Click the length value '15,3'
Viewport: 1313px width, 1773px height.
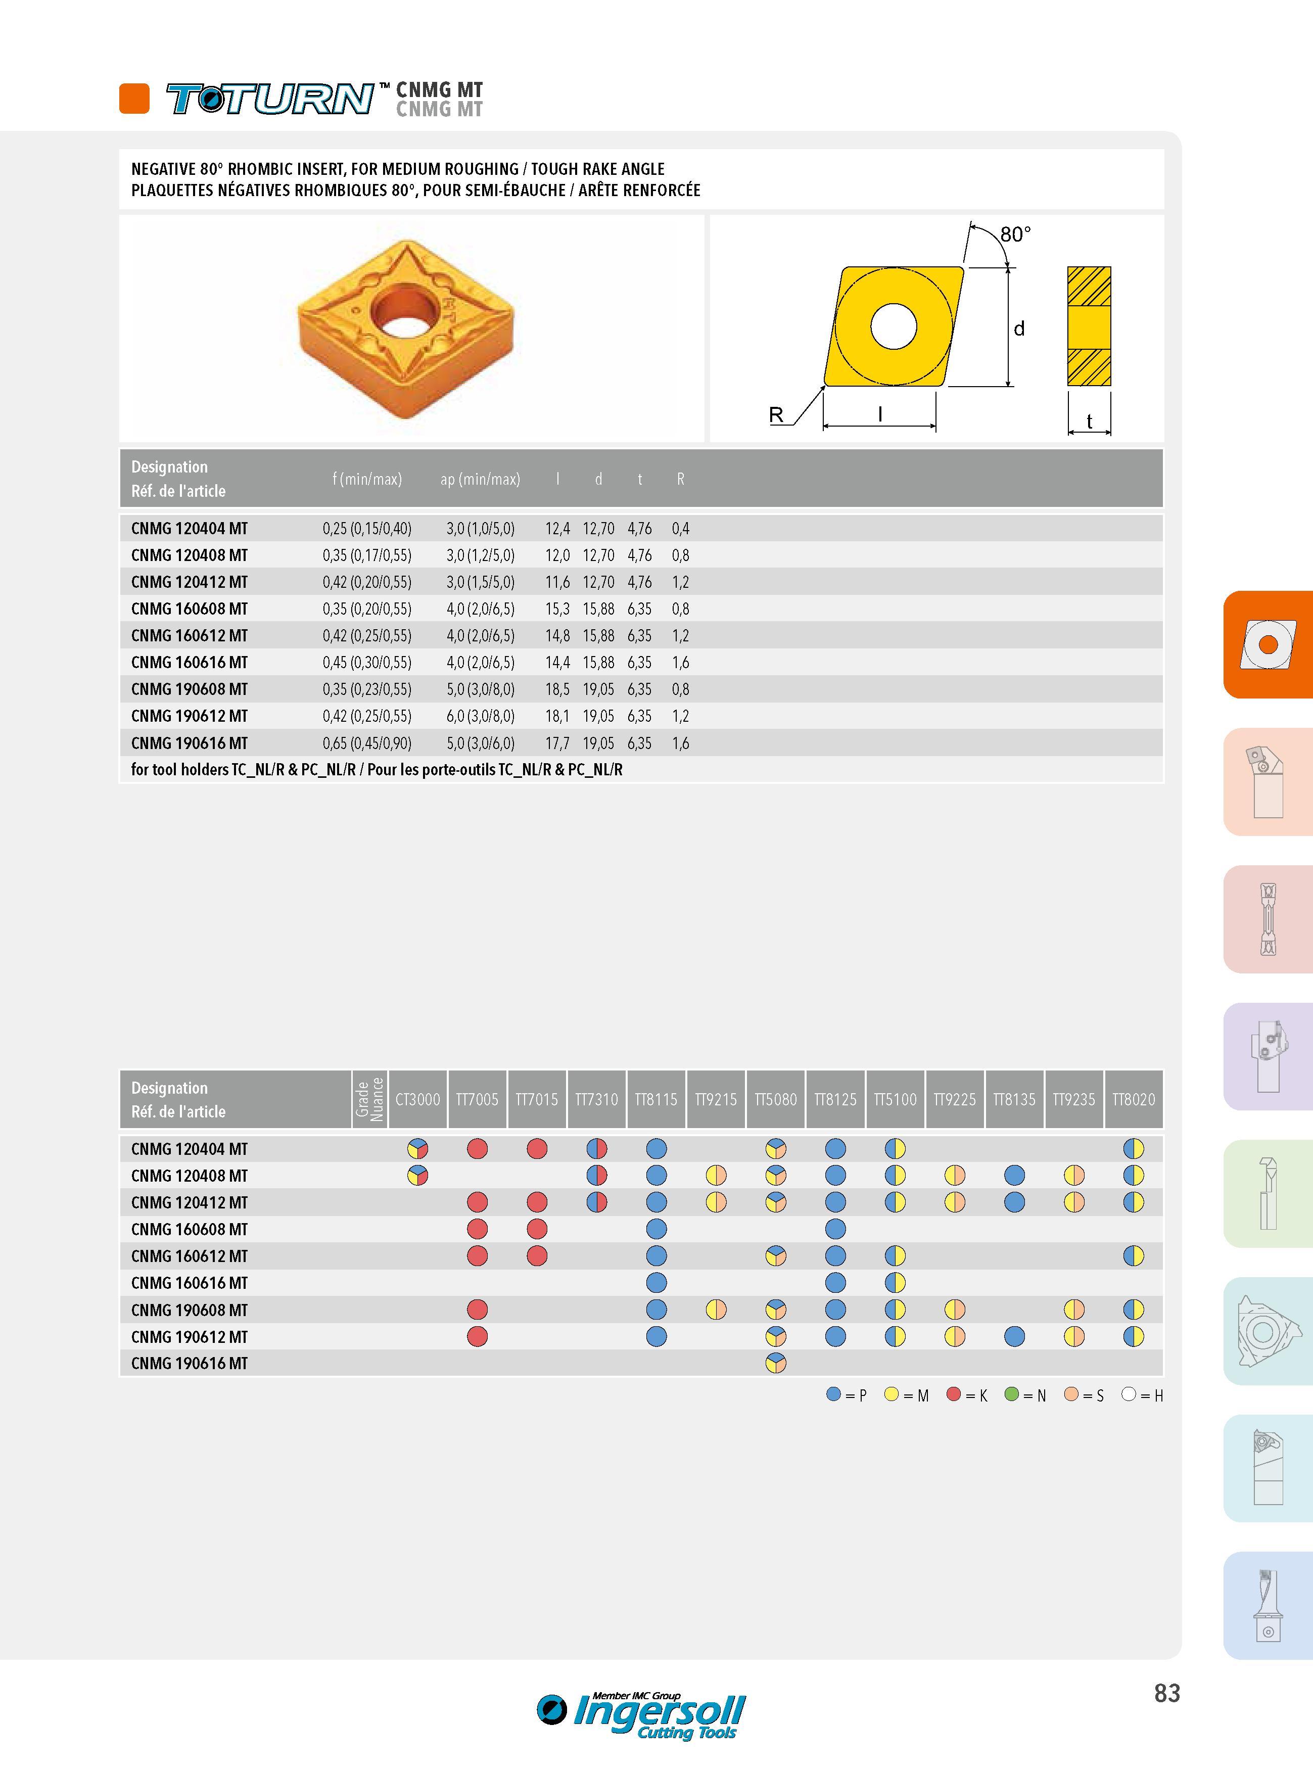click(x=557, y=609)
